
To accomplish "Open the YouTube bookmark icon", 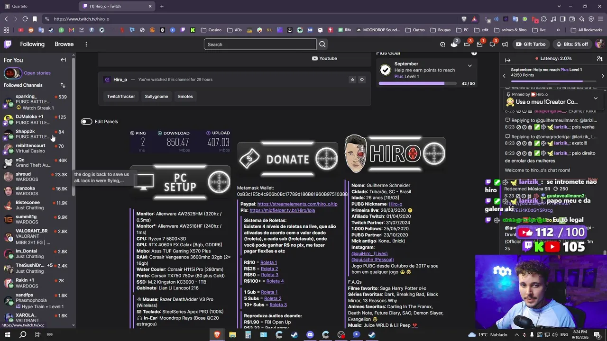I will click(x=21, y=30).
